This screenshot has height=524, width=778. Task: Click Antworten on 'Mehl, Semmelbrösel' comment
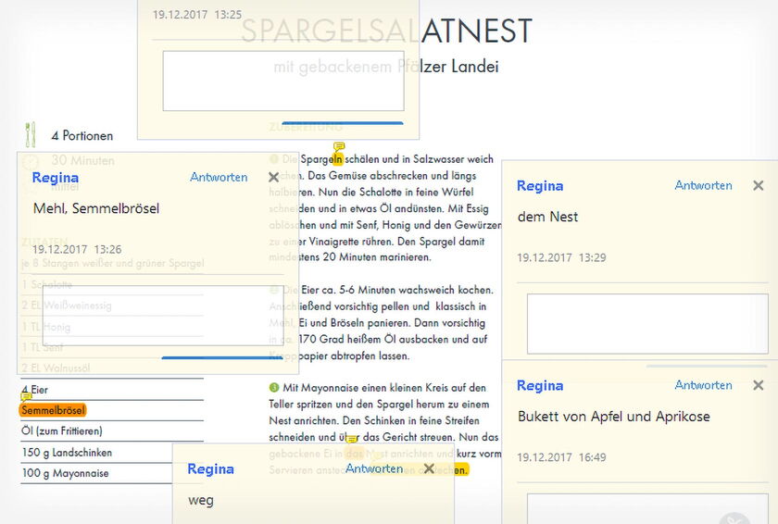click(219, 177)
